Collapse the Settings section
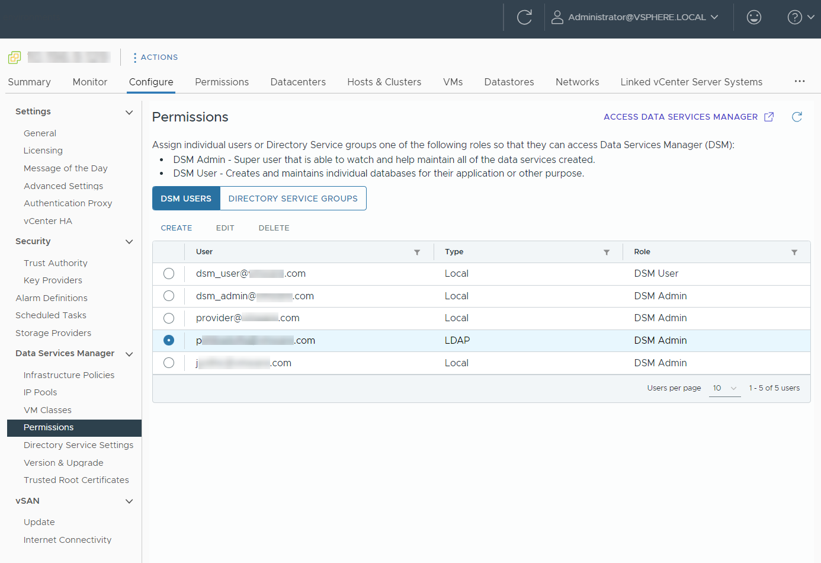Viewport: 821px width, 563px height. tap(129, 112)
